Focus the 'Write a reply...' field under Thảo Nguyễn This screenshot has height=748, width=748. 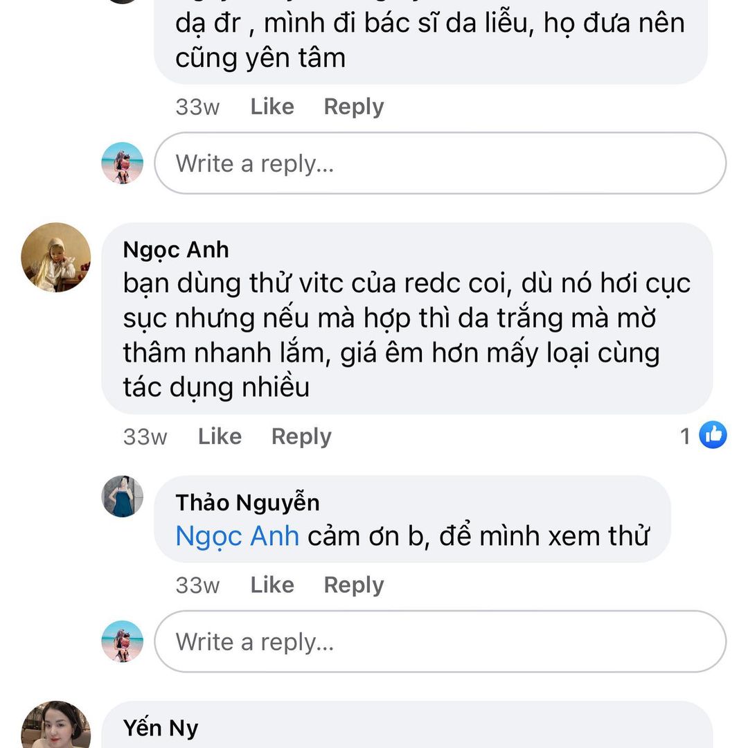pyautogui.click(x=440, y=641)
